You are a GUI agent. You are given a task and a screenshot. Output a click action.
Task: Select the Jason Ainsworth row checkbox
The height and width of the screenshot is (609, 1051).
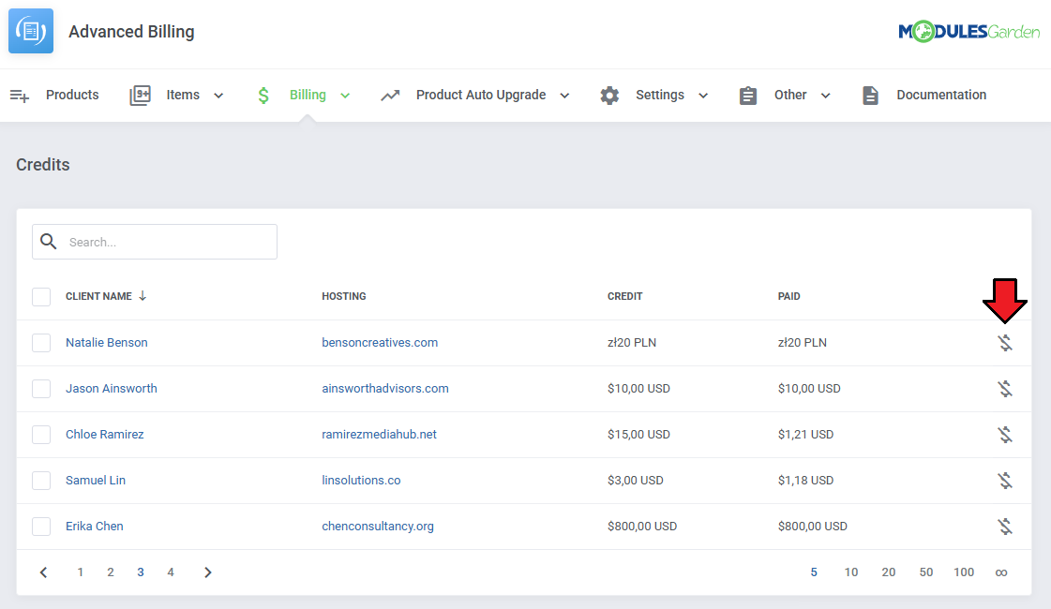point(41,389)
